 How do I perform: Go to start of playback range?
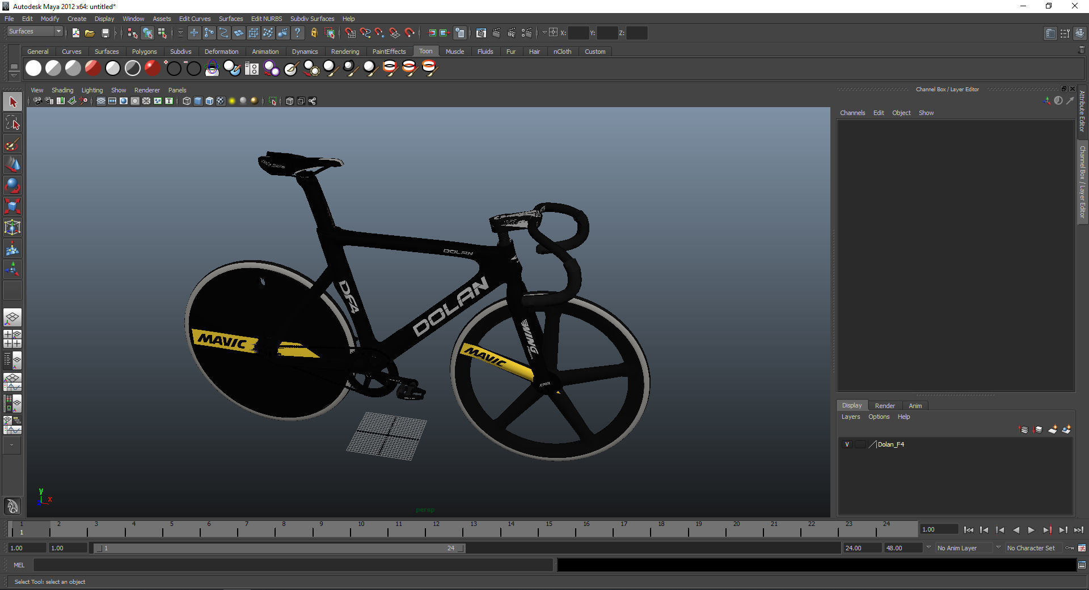(x=969, y=530)
